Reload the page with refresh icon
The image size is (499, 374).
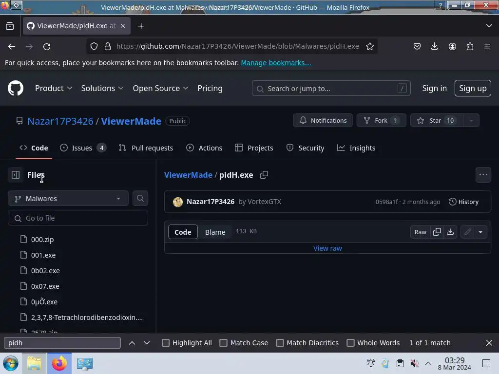47,46
